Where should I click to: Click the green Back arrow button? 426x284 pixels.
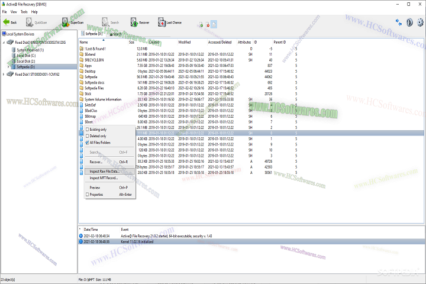click(x=10, y=22)
